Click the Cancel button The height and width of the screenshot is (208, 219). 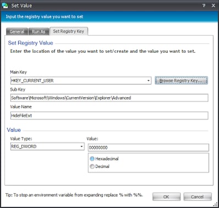point(198,197)
